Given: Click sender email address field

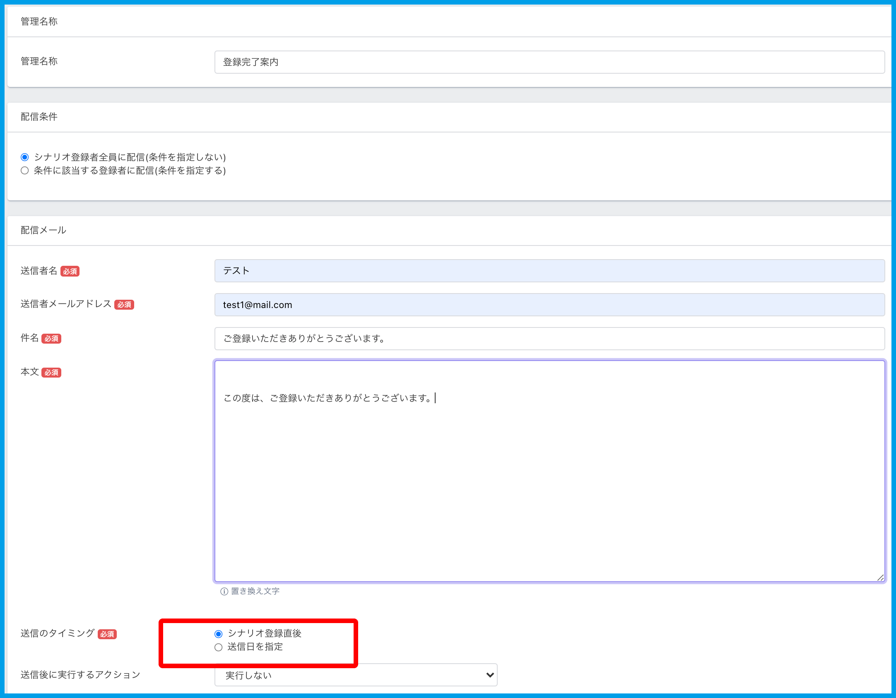Looking at the screenshot, I should click(549, 305).
